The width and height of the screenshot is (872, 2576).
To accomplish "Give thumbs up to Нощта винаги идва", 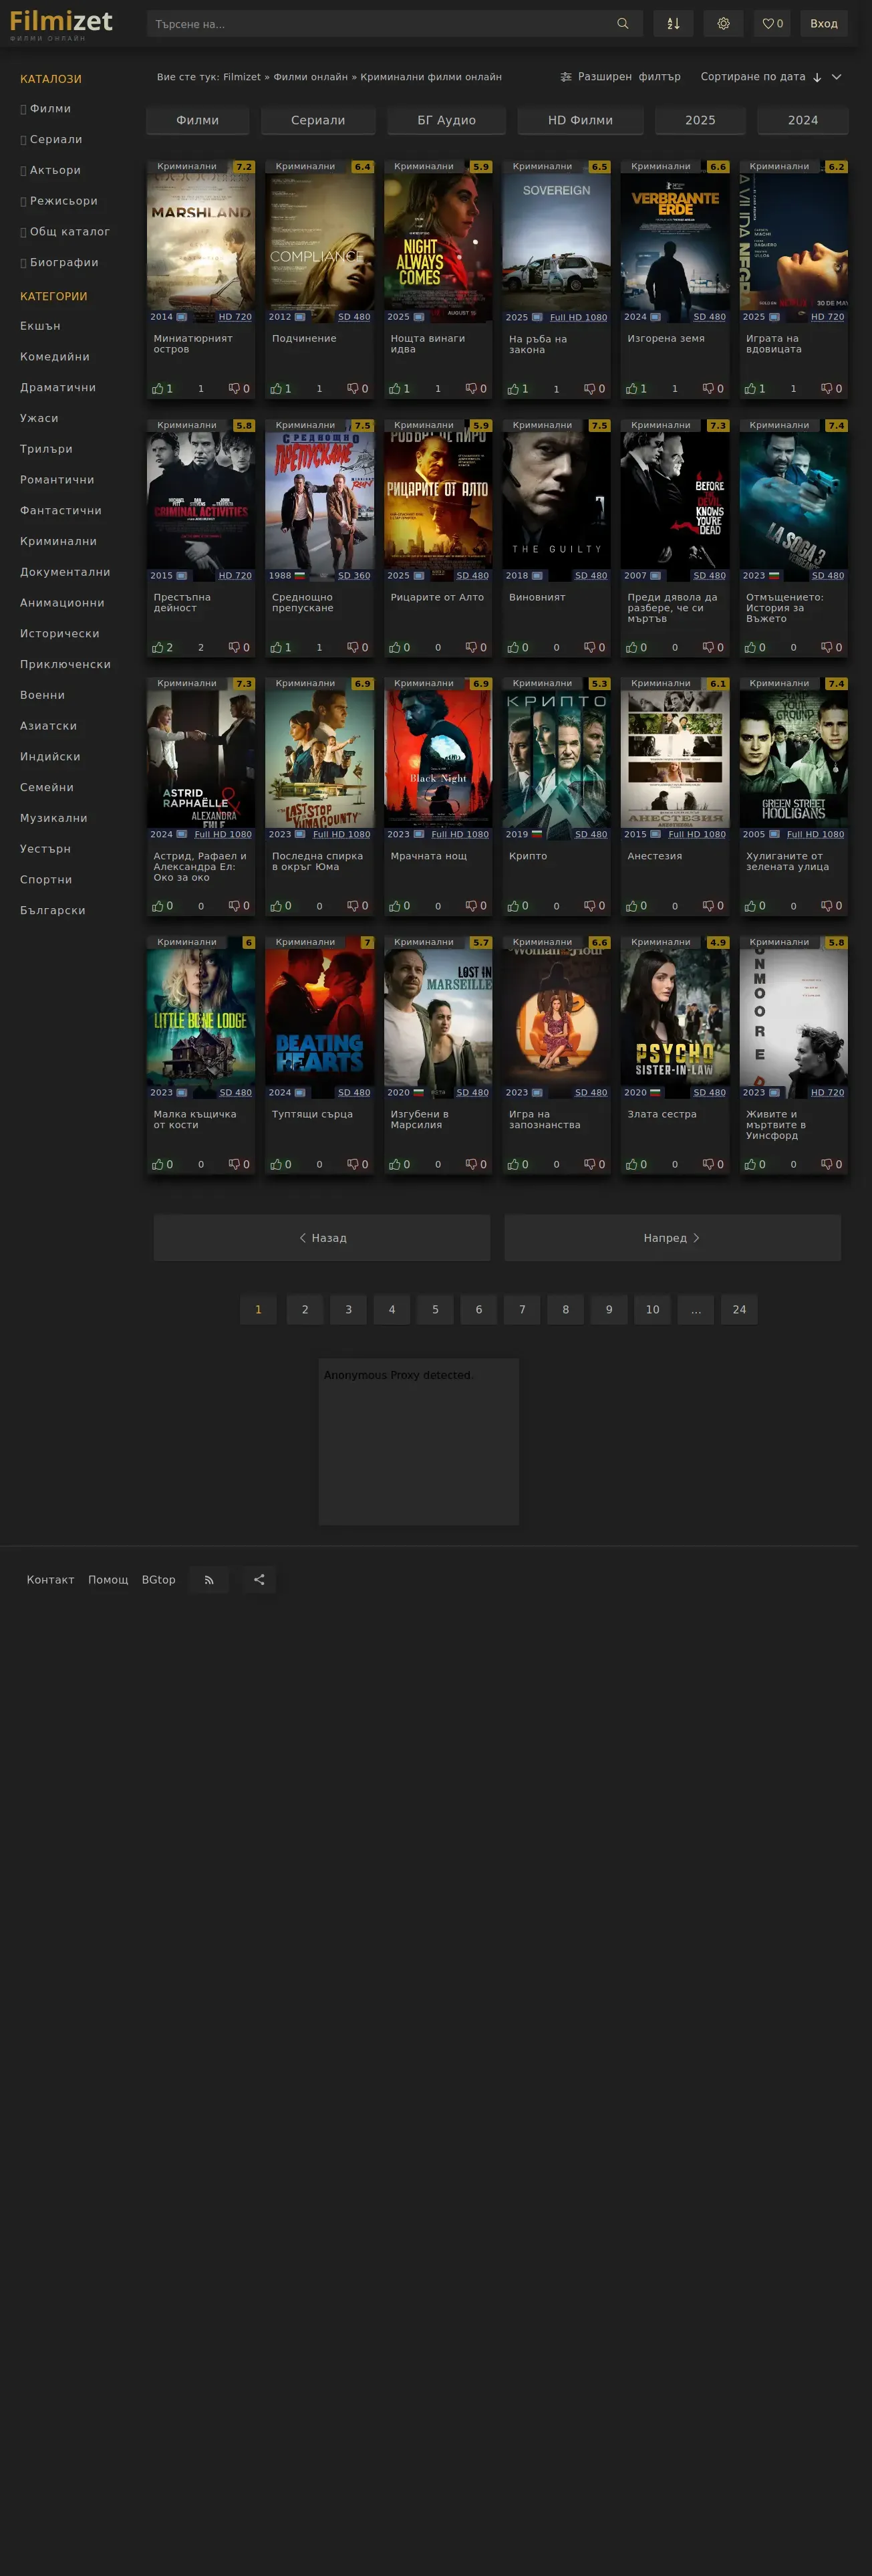I will [x=394, y=389].
